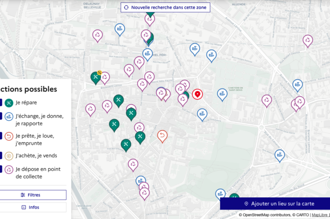
Task: Select the red location pin on map
Action: point(198,94)
